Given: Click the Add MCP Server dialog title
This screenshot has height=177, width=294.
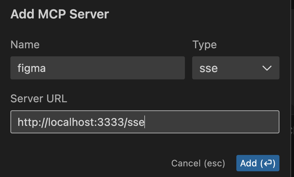Looking at the screenshot, I should tap(59, 14).
